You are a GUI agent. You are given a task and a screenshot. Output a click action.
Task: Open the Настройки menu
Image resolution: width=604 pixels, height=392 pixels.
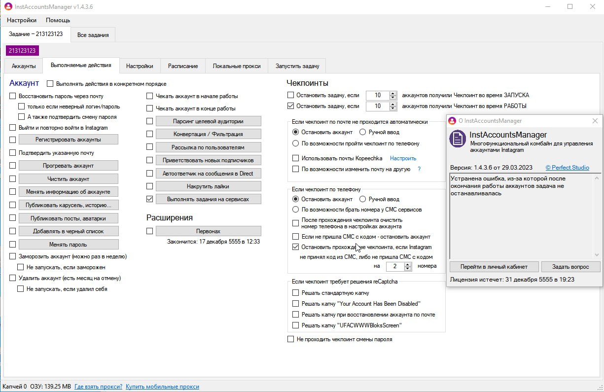click(22, 20)
